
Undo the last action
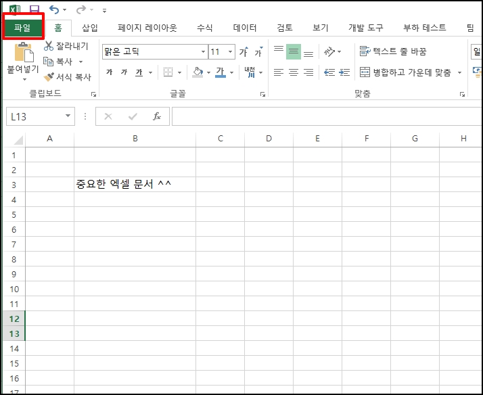pos(54,10)
